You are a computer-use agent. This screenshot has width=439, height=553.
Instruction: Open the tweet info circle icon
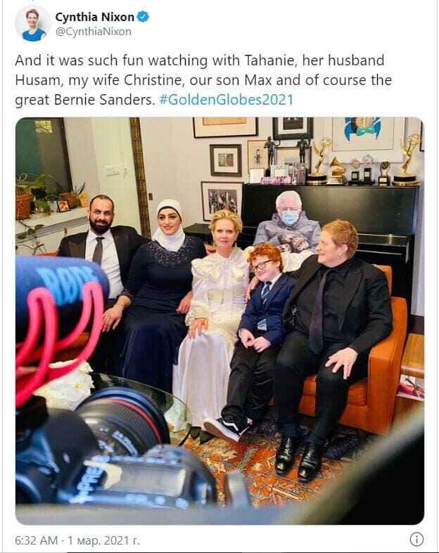[416, 539]
